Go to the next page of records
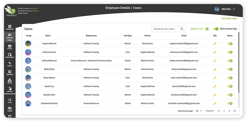 click(x=229, y=111)
